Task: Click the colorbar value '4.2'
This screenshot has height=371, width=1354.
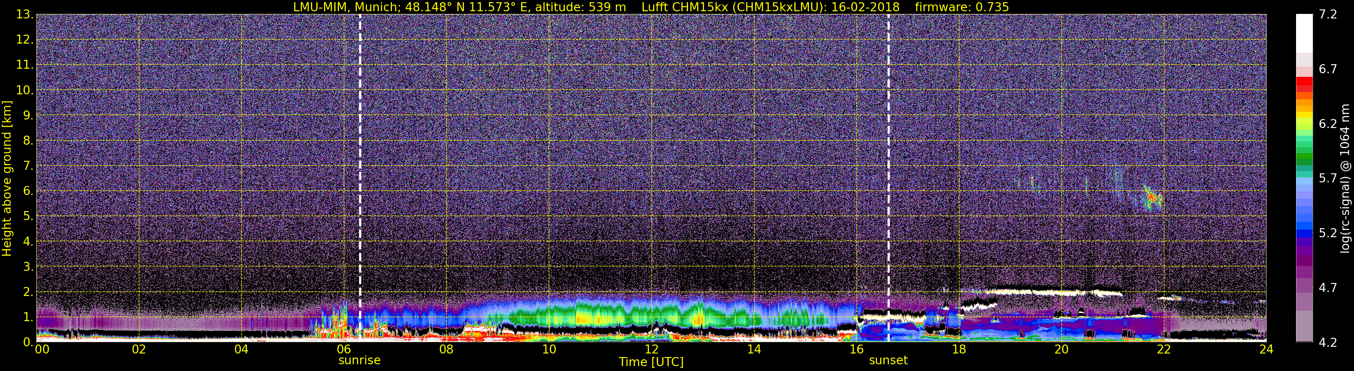Action: 1328,343
